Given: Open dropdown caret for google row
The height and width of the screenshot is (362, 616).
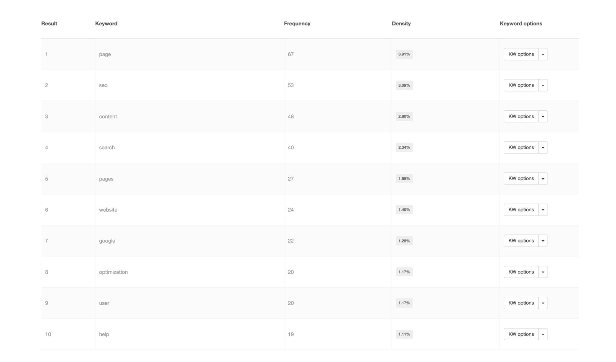Looking at the screenshot, I should click(543, 241).
